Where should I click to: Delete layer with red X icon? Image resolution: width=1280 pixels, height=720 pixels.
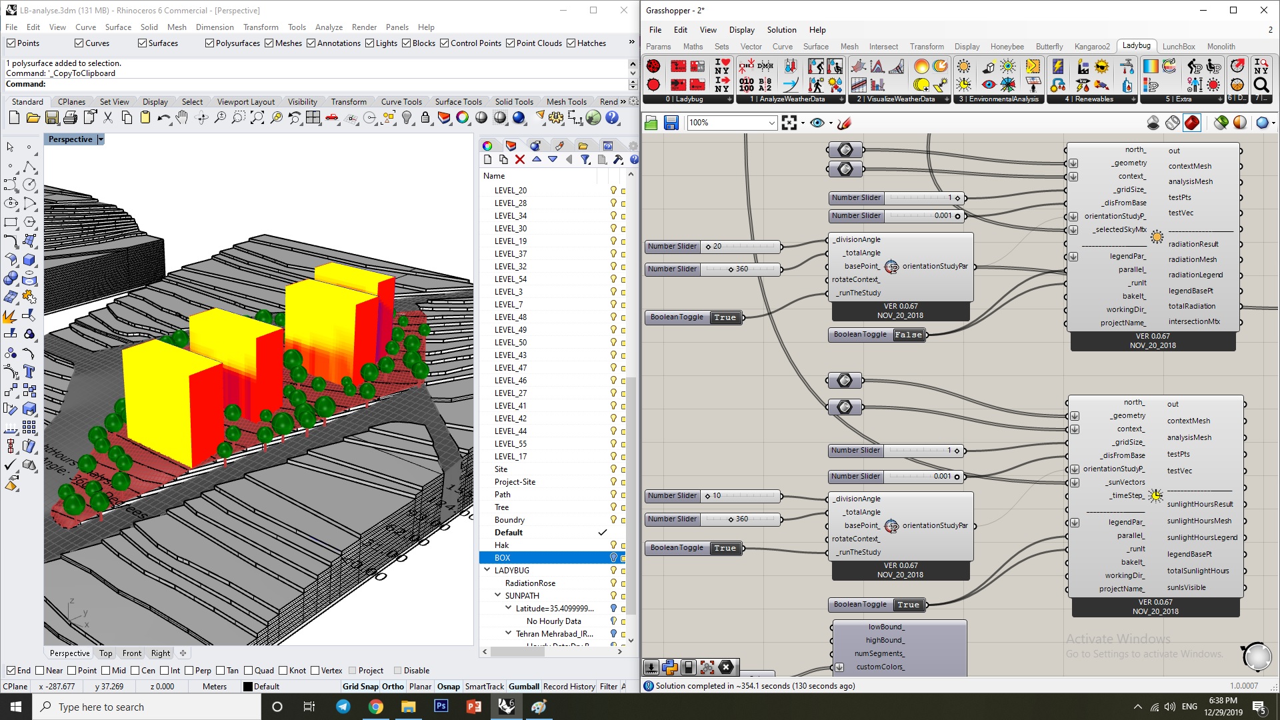pyautogui.click(x=520, y=160)
